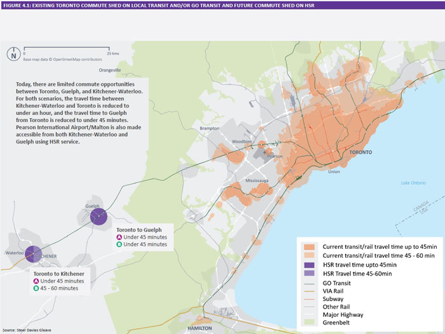
Task: Click scenario A marker under Toronto to Kitchener
Action: 36,281
